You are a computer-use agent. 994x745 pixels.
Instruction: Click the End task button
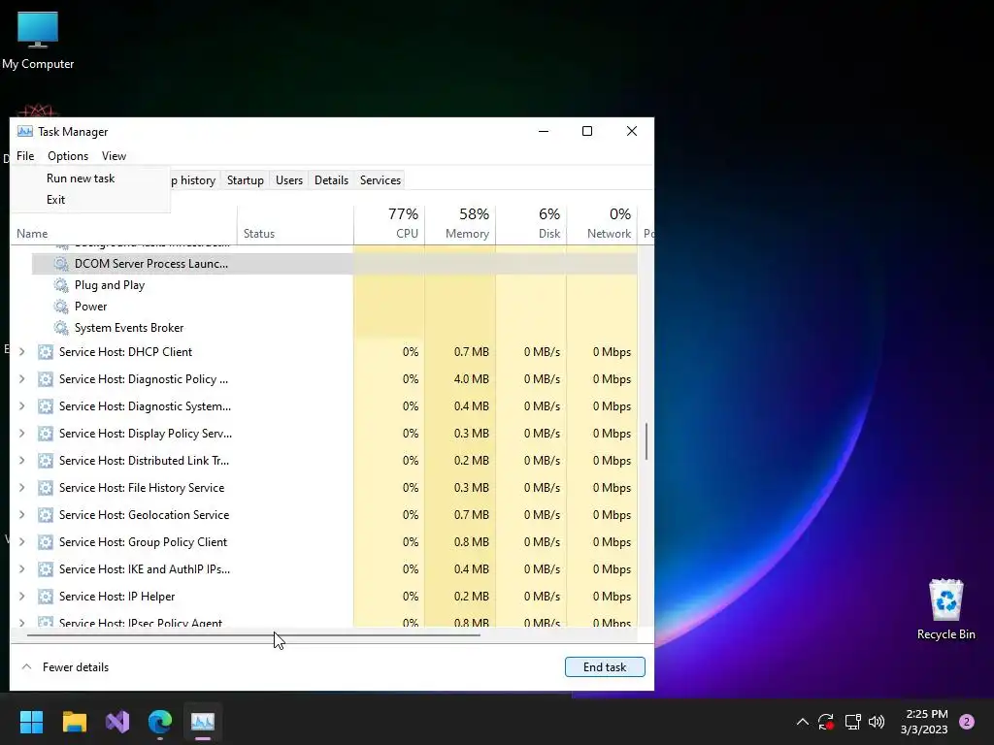pos(605,667)
